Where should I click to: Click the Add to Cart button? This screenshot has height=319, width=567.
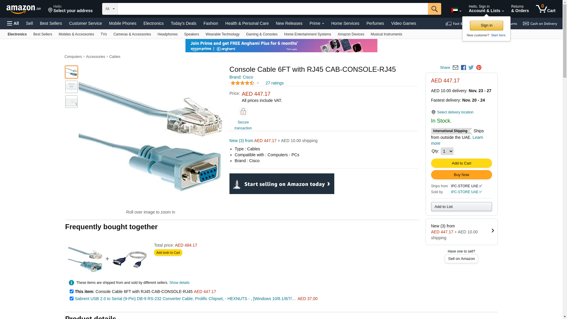coord(461,163)
